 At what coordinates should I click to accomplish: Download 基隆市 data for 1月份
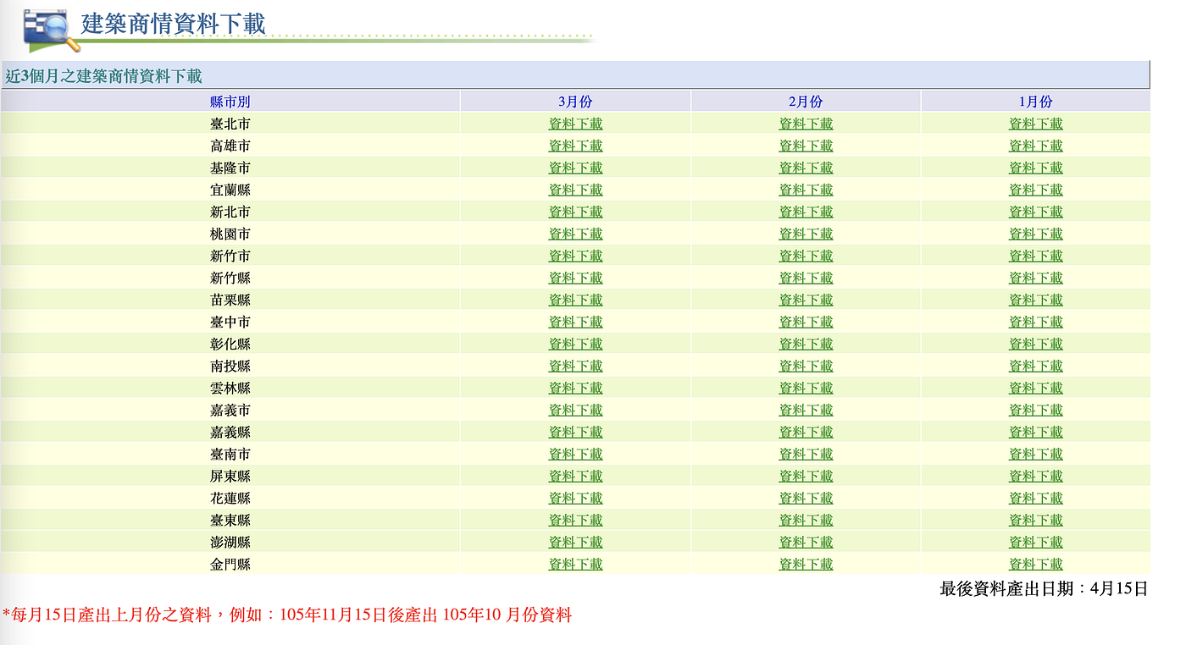click(x=1035, y=168)
